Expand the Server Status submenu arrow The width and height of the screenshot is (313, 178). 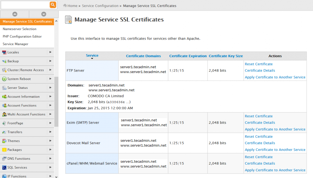point(50,88)
